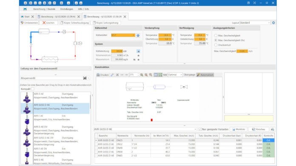Adjust Verdampfung Temperatur spinner arrows
The width and height of the screenshot is (296, 166).
170,35
